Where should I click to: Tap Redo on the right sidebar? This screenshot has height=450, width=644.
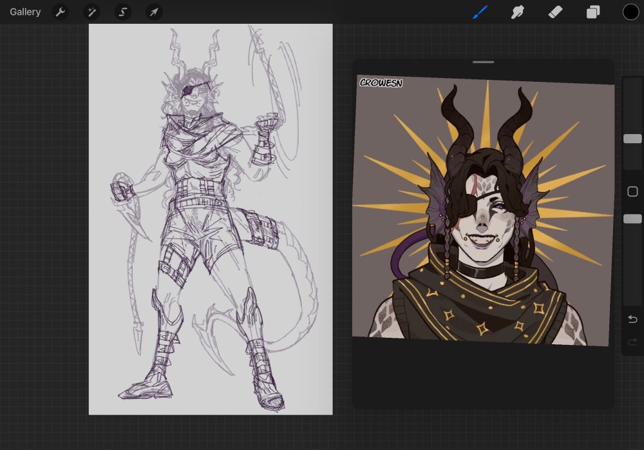(632, 342)
